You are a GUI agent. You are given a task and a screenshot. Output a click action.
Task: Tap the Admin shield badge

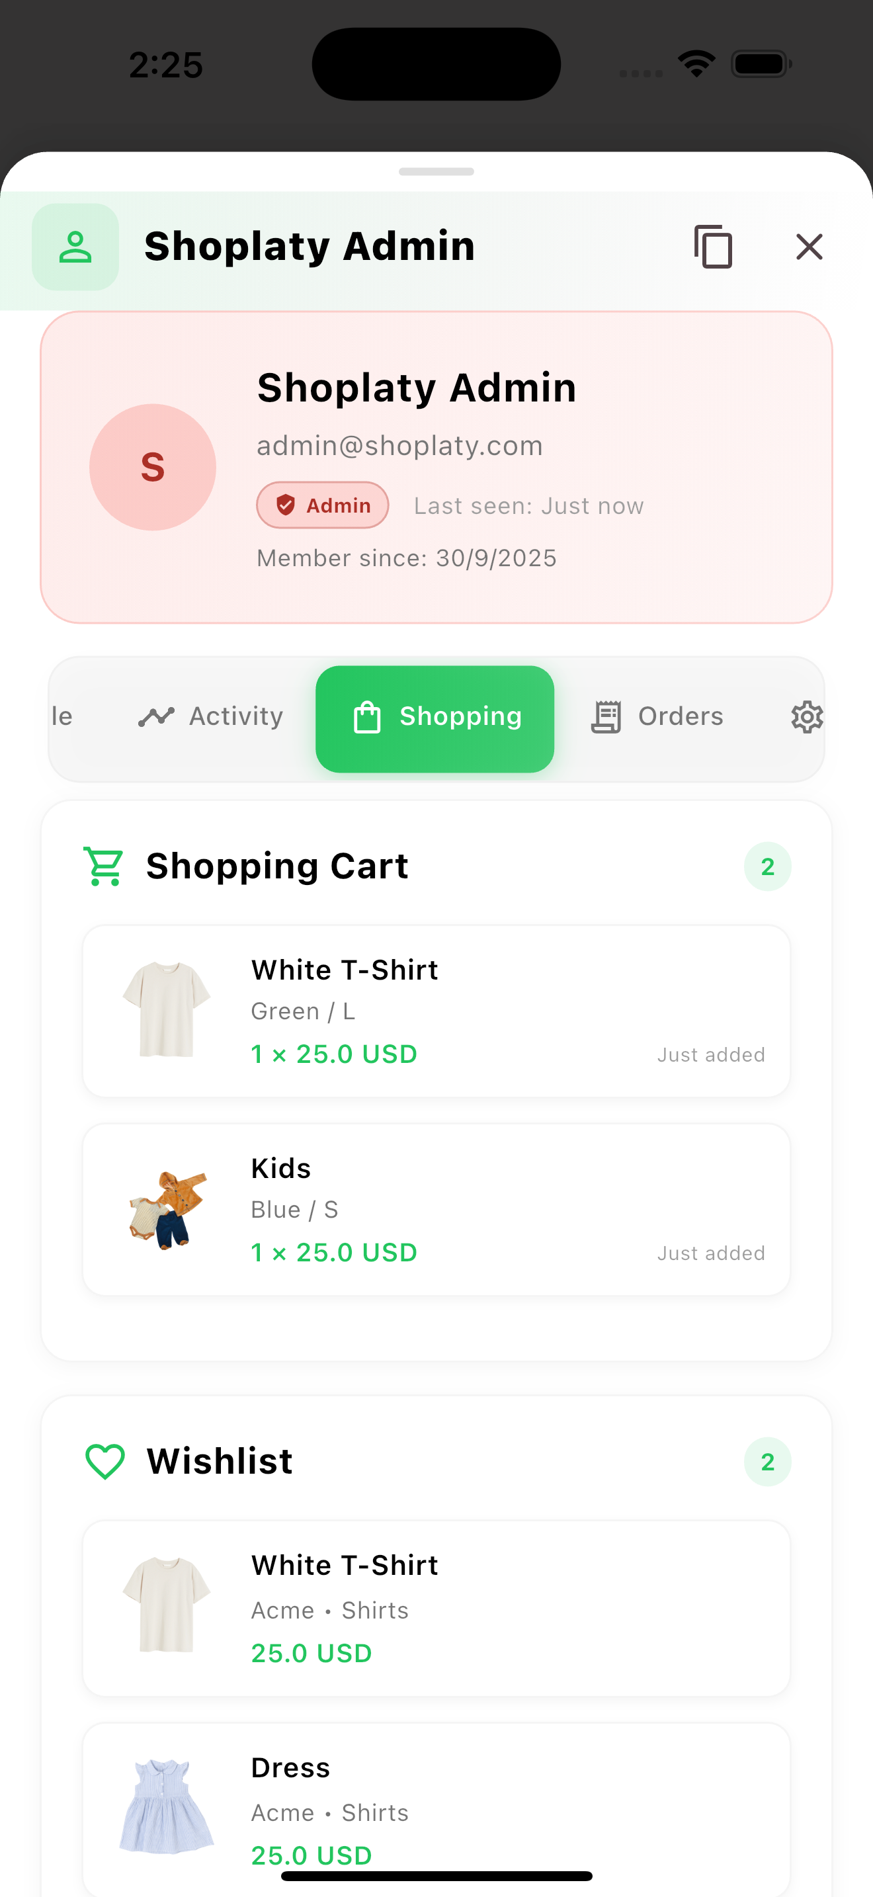[x=322, y=505]
